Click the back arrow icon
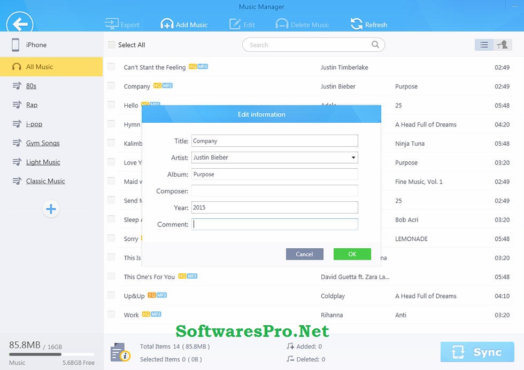The width and height of the screenshot is (524, 370). pos(20,24)
